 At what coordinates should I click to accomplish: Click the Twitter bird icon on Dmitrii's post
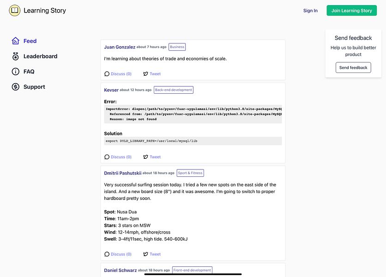146,254
